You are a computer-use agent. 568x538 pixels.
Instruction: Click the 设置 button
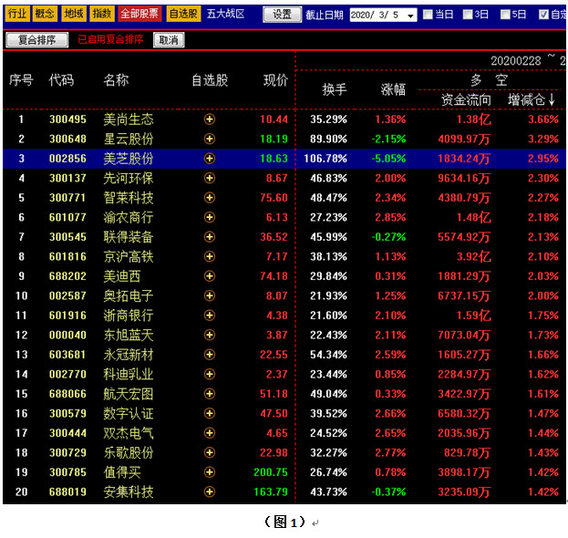point(283,15)
